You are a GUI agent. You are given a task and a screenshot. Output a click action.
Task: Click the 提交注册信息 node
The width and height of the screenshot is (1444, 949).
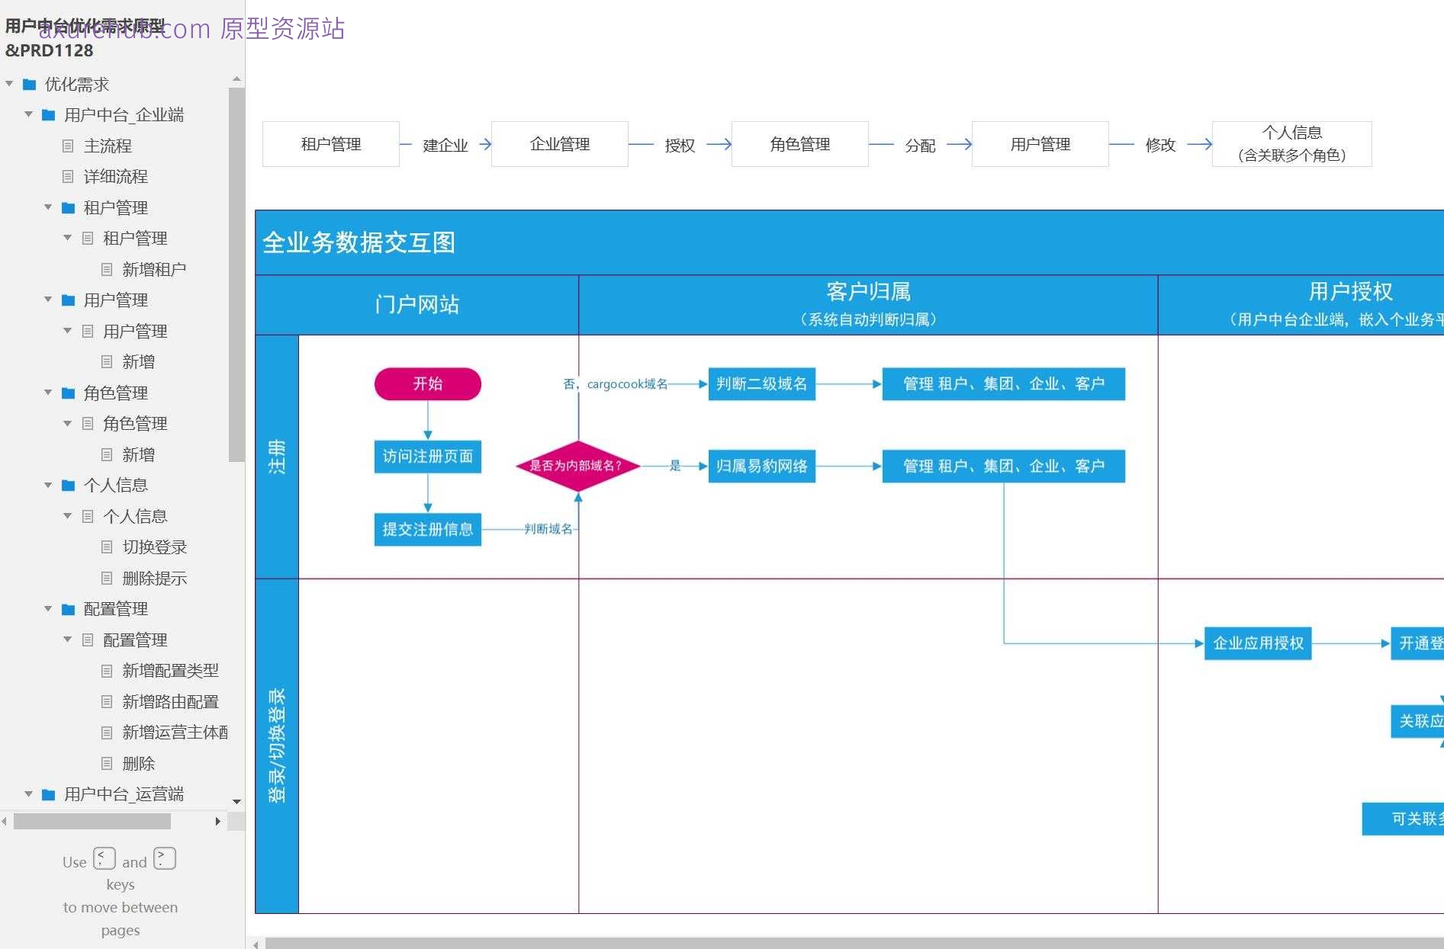tap(428, 529)
